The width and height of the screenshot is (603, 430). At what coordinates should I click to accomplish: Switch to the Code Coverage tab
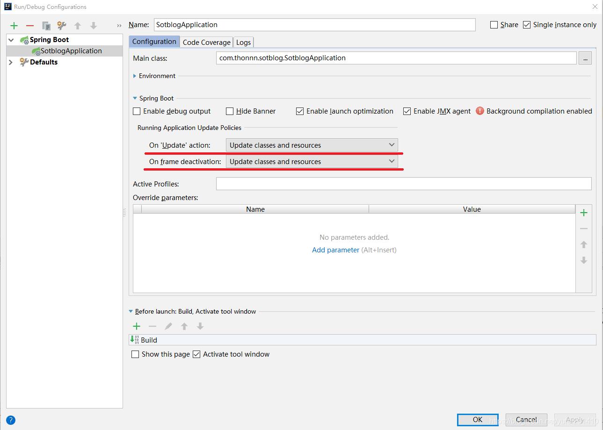[206, 42]
